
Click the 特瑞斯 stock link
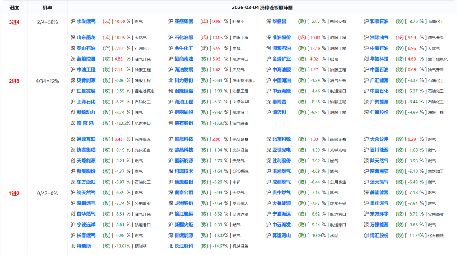coord(84,246)
